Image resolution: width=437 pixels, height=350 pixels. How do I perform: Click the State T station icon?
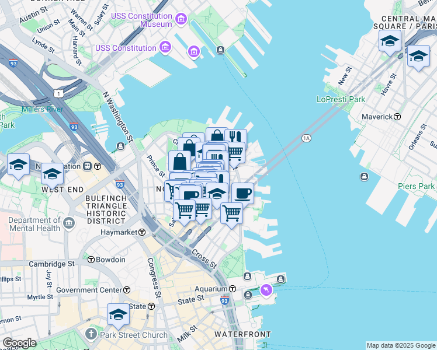(x=151, y=306)
